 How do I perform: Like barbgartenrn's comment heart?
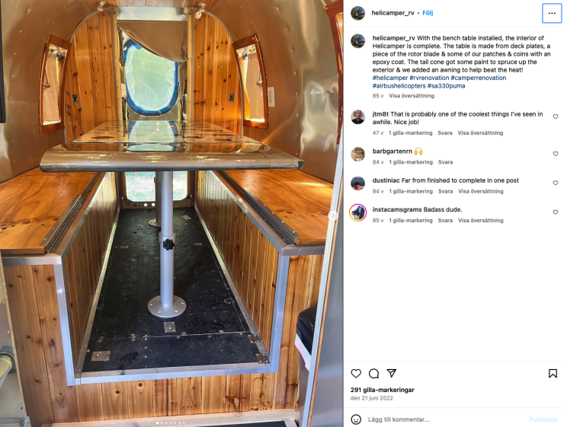[x=556, y=154]
